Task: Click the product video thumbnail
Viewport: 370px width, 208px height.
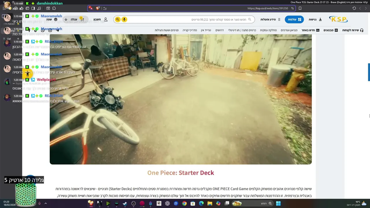Action: pyautogui.click(x=181, y=99)
